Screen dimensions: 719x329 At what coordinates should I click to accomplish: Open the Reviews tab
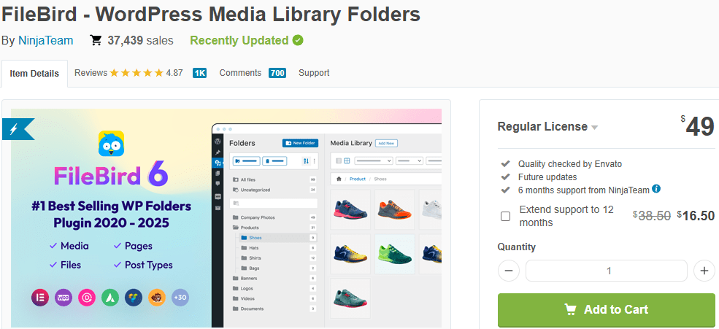91,73
